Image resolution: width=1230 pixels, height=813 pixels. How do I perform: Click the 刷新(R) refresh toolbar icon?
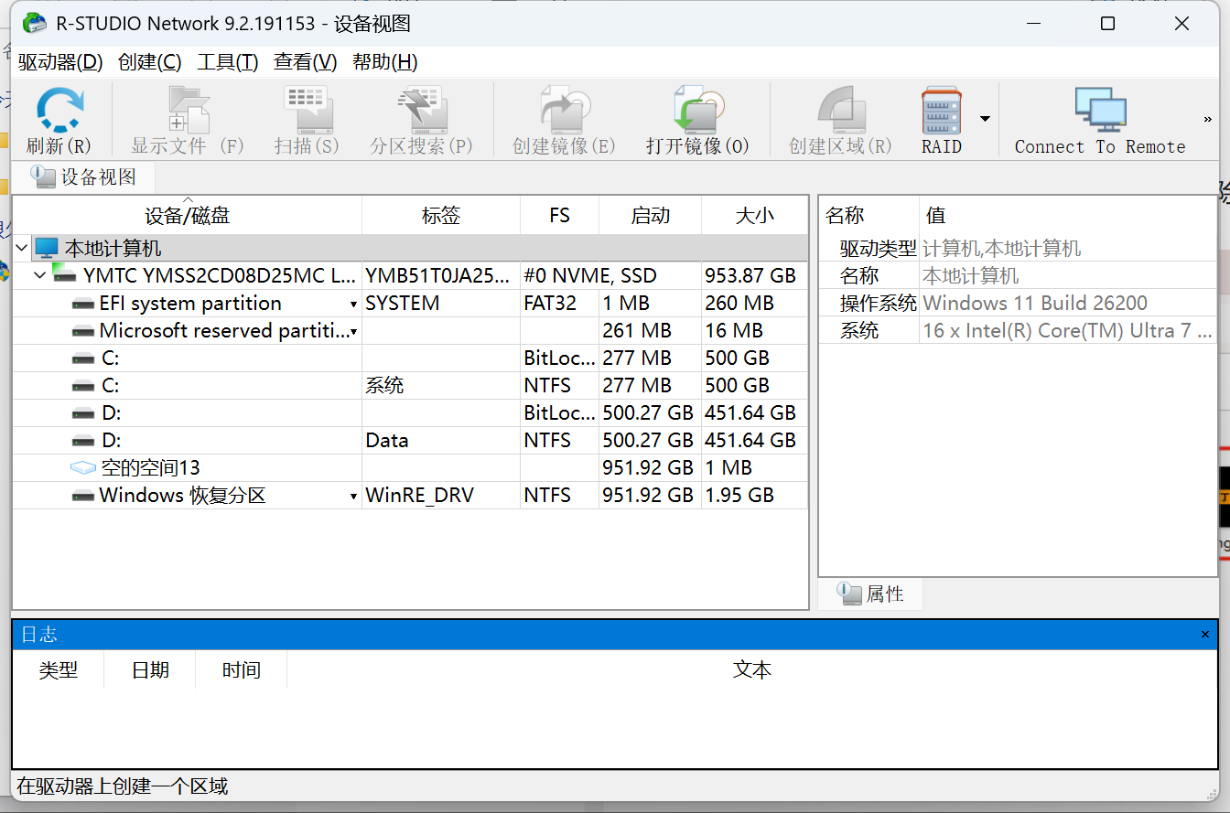[x=59, y=111]
